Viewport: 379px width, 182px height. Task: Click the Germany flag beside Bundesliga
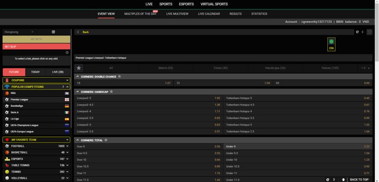click(x=67, y=106)
